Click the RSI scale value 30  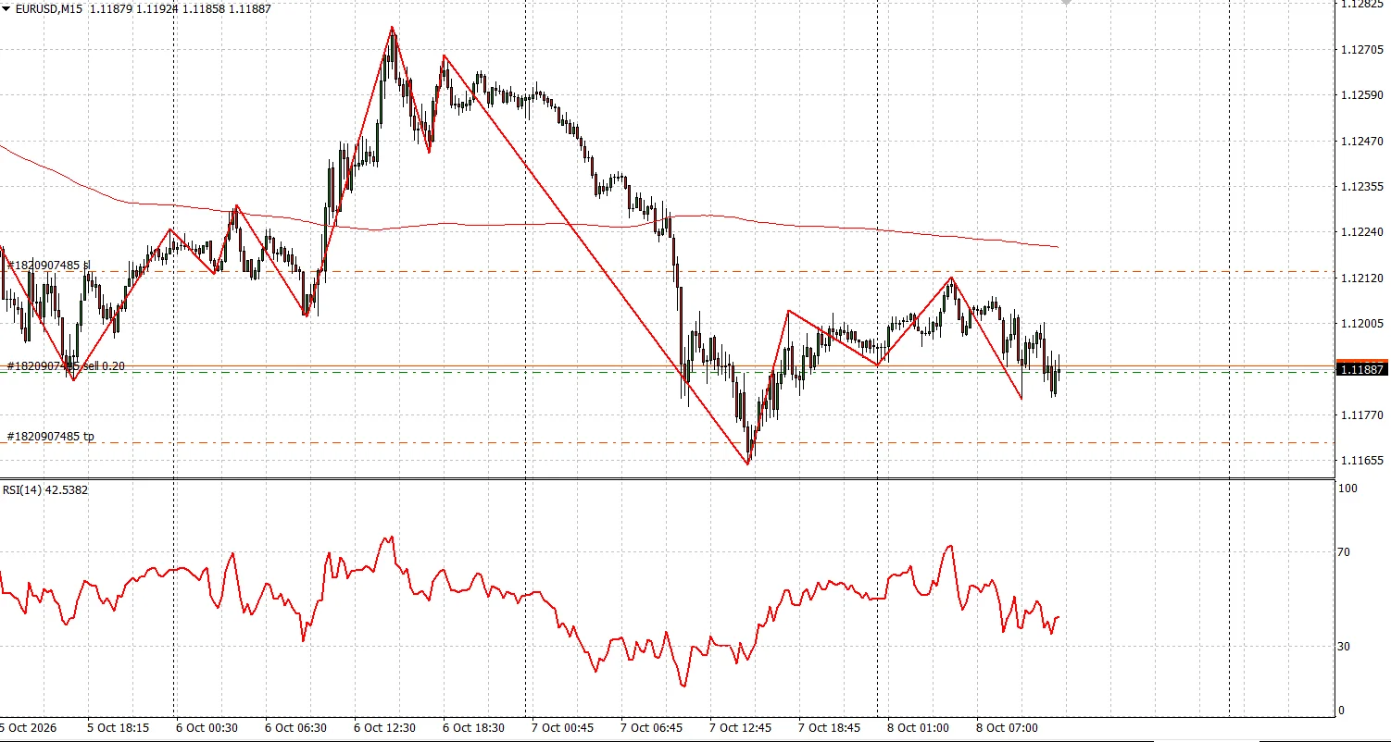tap(1346, 646)
